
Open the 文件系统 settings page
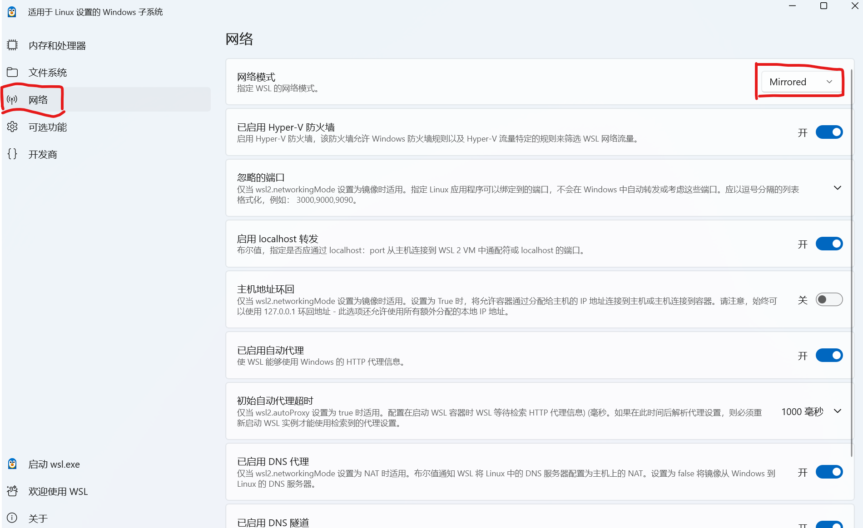106,73
